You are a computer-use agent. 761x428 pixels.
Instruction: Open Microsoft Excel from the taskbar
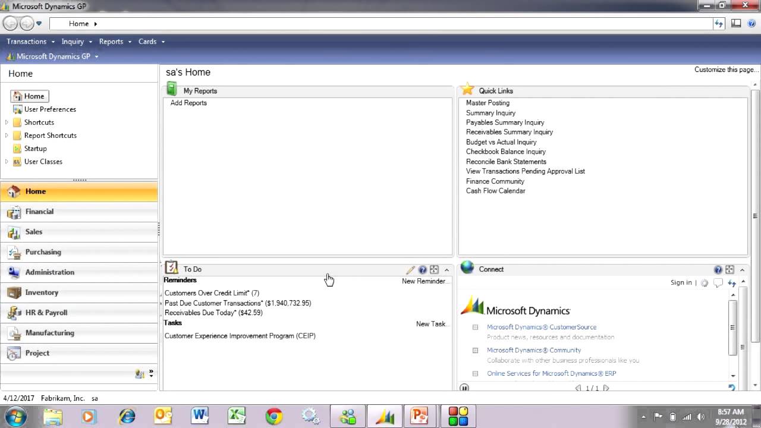[237, 416]
